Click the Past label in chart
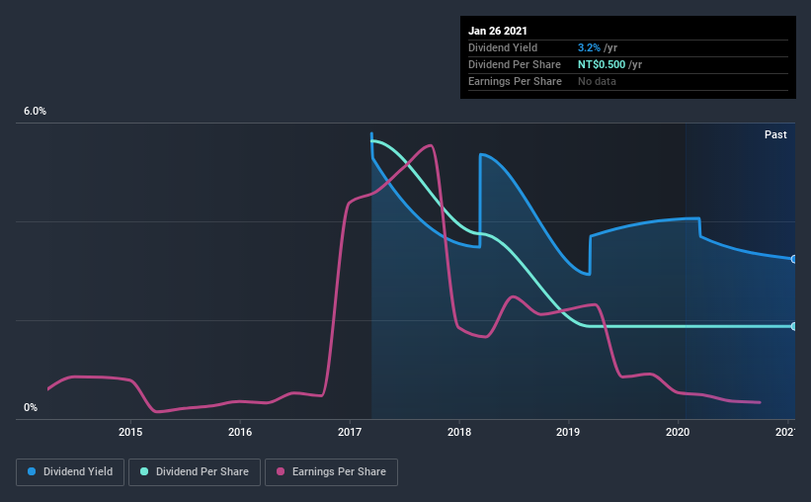This screenshot has height=502, width=811. point(775,134)
